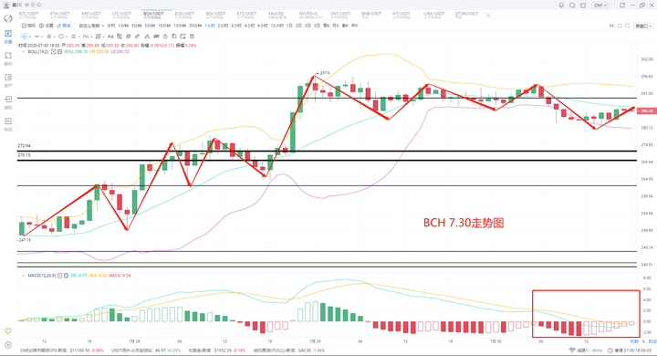Open the 交易 trade sidebar icon
The height and width of the screenshot is (356, 657).
click(8, 37)
